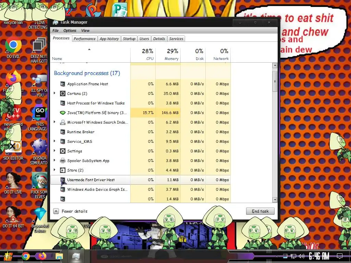Image resolution: width=351 pixels, height=263 pixels.
Task: Click the Runtime Broker process icon
Action: pyautogui.click(x=63, y=132)
